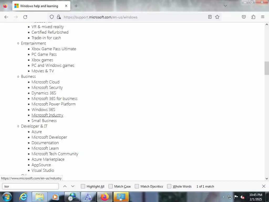Open the Microsoft 365 for business link
Screen dimensions: 269x202
tap(54, 99)
